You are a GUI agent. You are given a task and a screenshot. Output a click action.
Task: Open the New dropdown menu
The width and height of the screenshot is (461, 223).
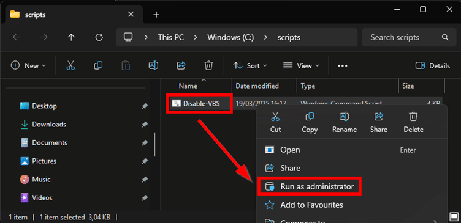coord(29,65)
